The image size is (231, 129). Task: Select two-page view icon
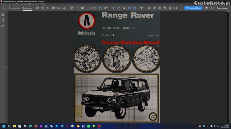(106, 8)
